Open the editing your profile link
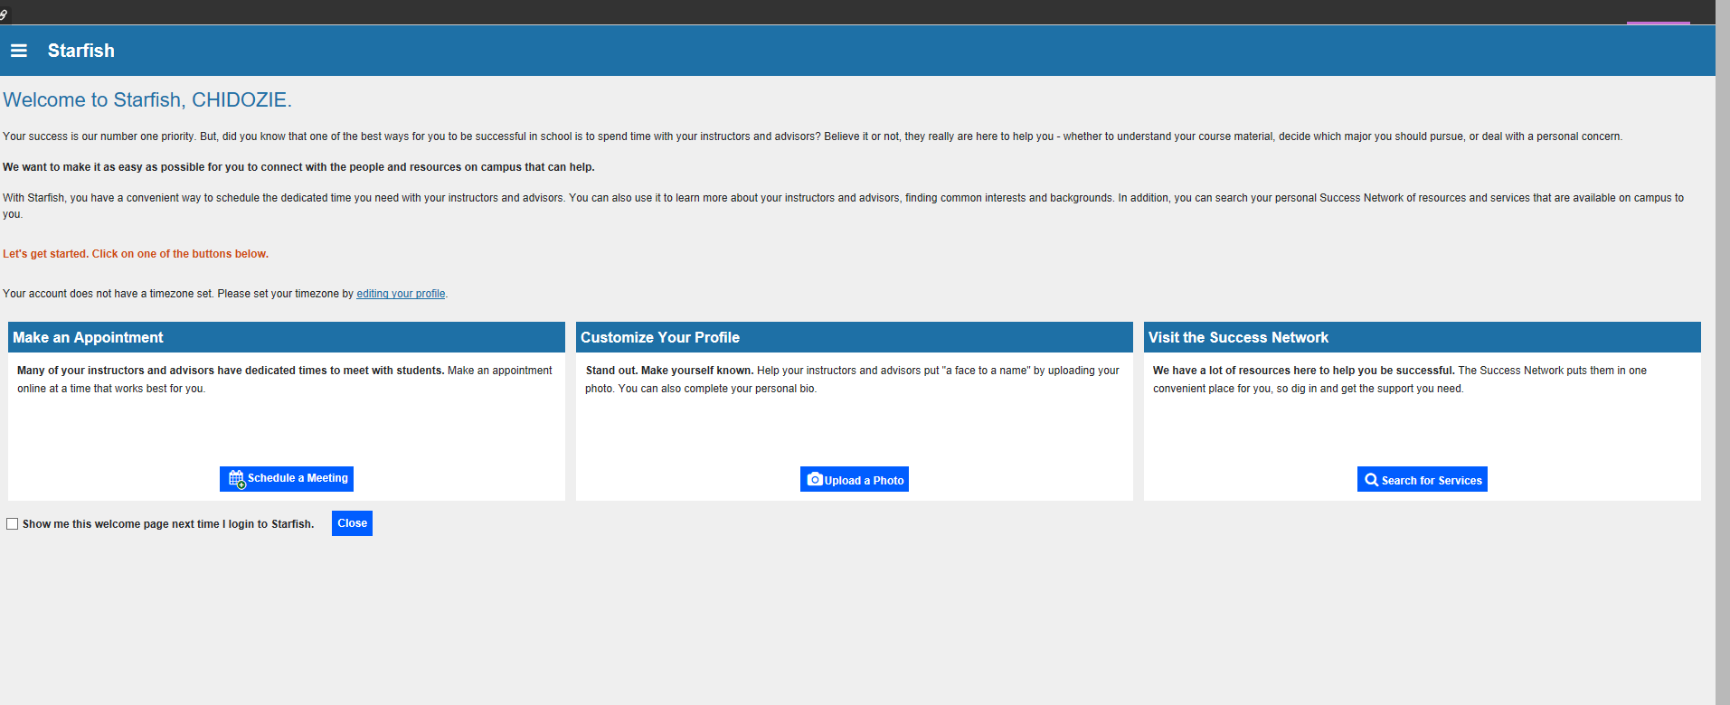 pyautogui.click(x=401, y=294)
